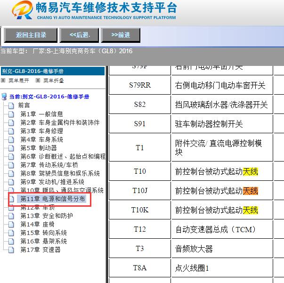Click the page icon for 第2章 车身金属构件和装饰件

tap(11, 122)
